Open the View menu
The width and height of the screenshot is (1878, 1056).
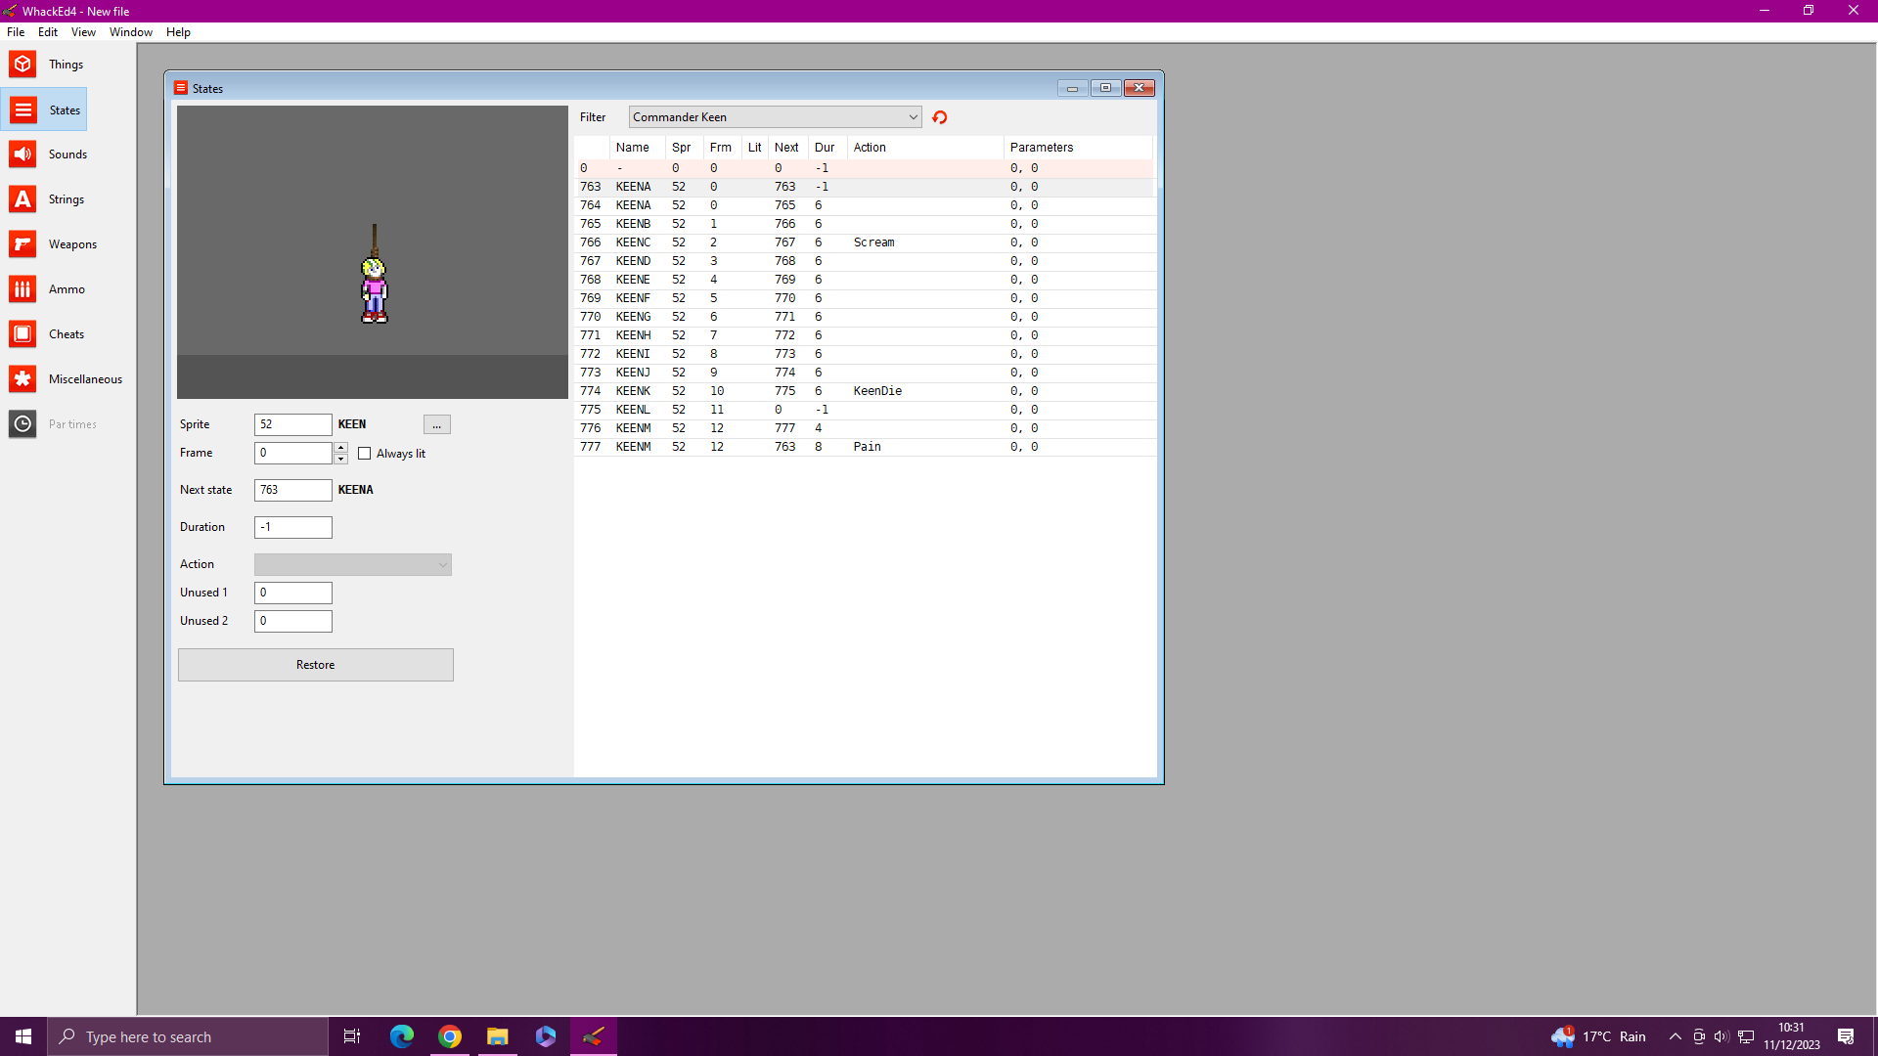pos(83,32)
